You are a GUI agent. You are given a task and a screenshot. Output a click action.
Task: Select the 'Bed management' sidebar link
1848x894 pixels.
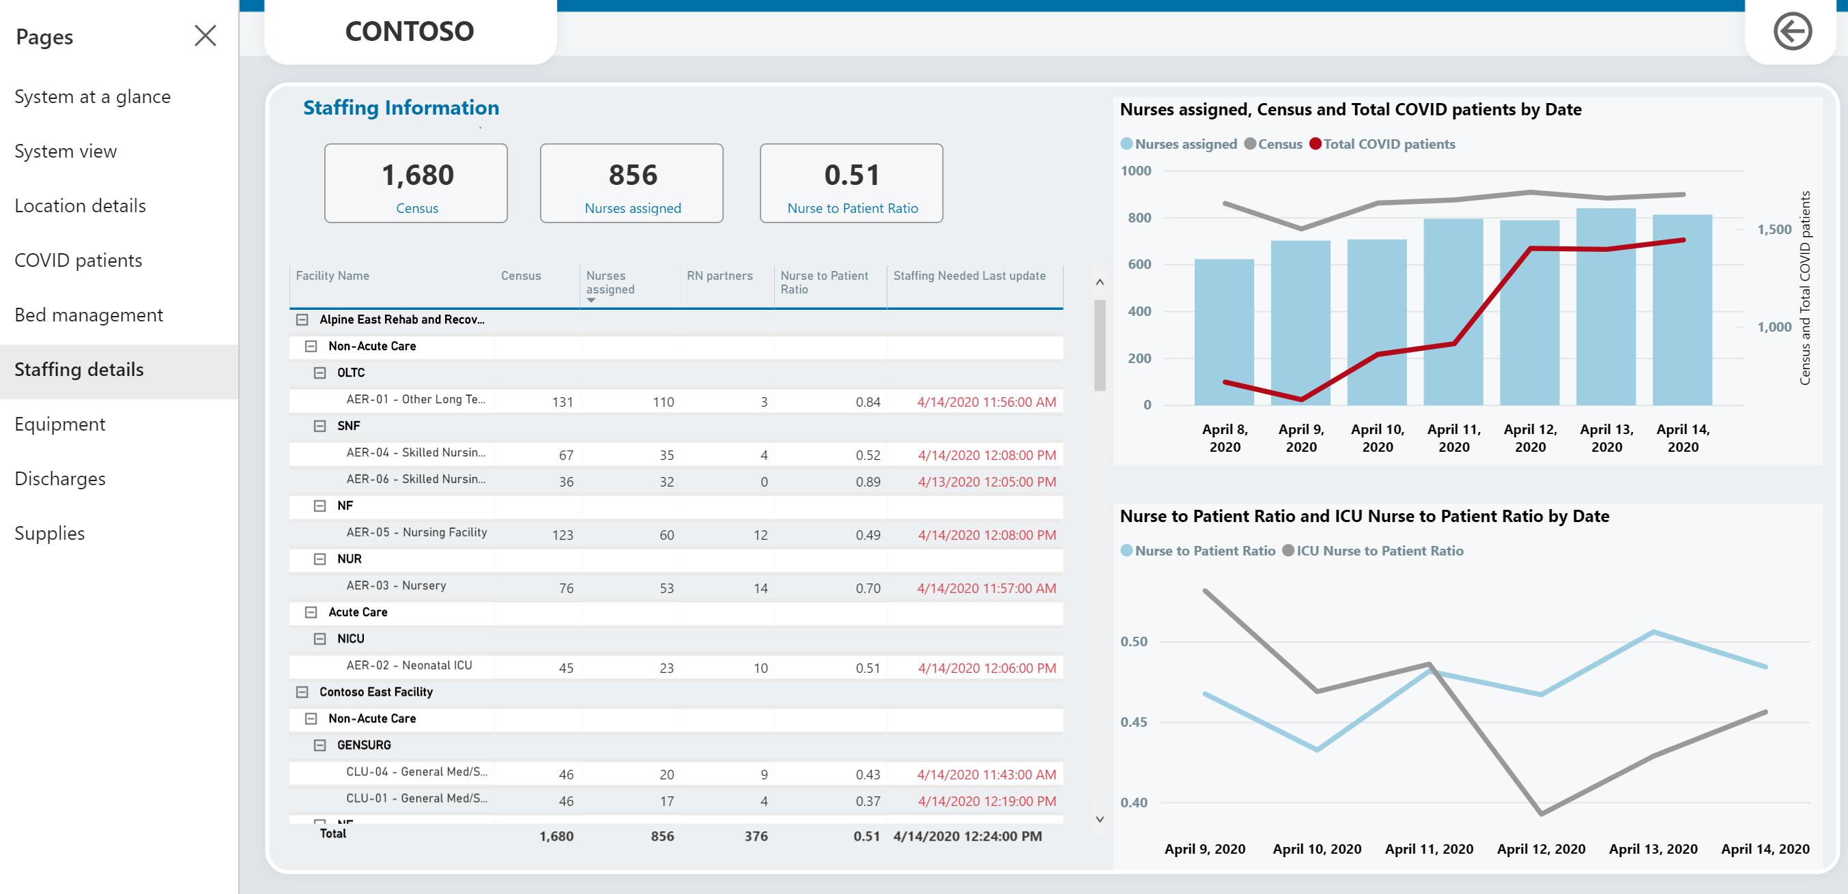point(88,315)
